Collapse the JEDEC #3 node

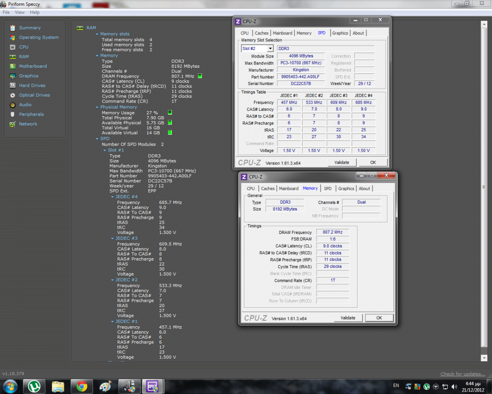(x=112, y=238)
